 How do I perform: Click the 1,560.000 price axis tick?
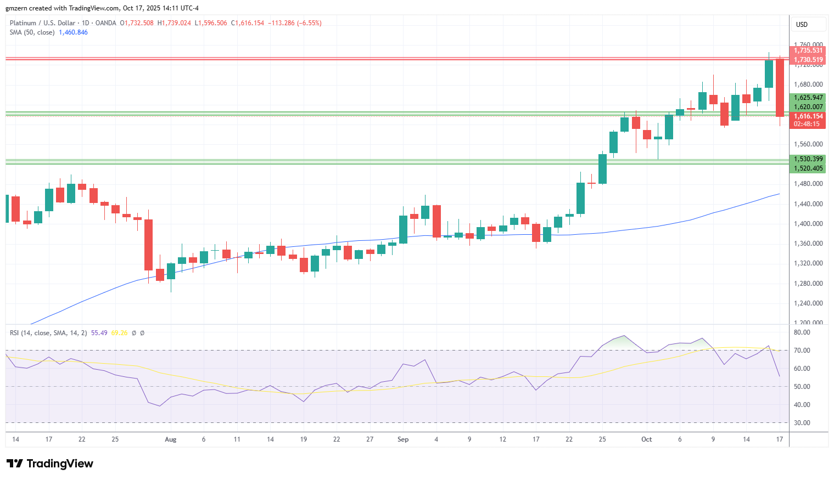pyautogui.click(x=808, y=144)
